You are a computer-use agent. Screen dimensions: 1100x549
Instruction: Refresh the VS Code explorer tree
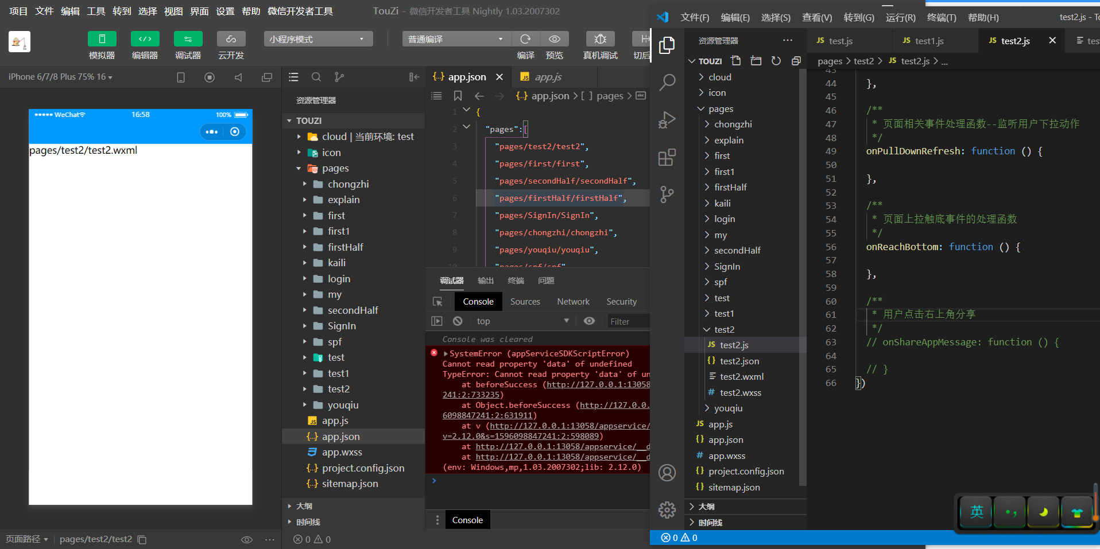[776, 61]
